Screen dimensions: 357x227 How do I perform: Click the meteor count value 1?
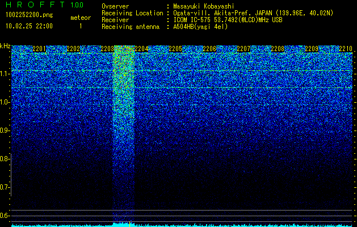coord(81,26)
